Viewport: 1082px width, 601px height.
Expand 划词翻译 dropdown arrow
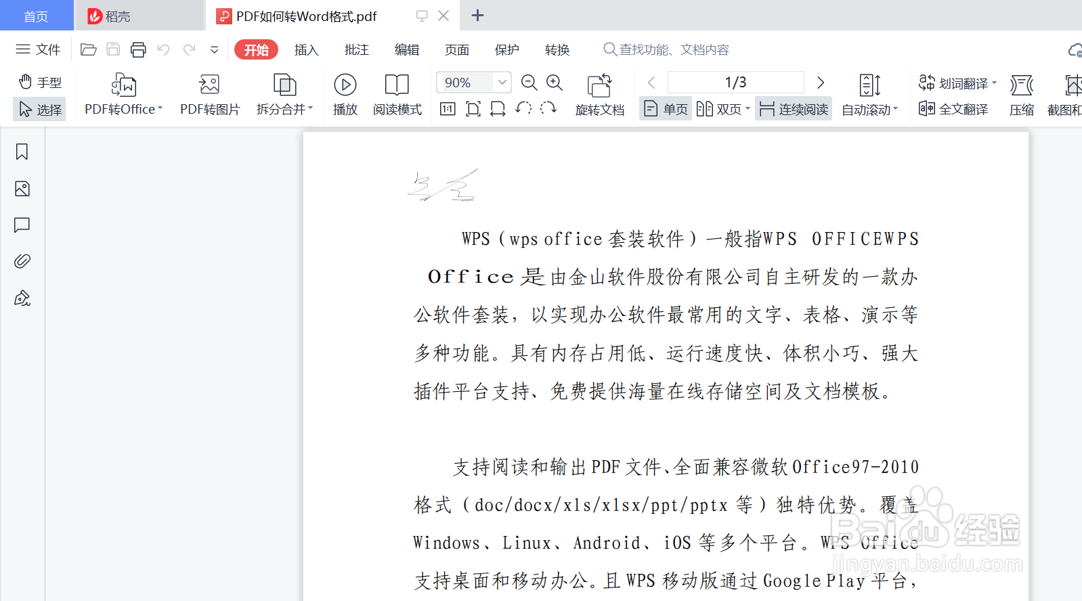point(994,83)
